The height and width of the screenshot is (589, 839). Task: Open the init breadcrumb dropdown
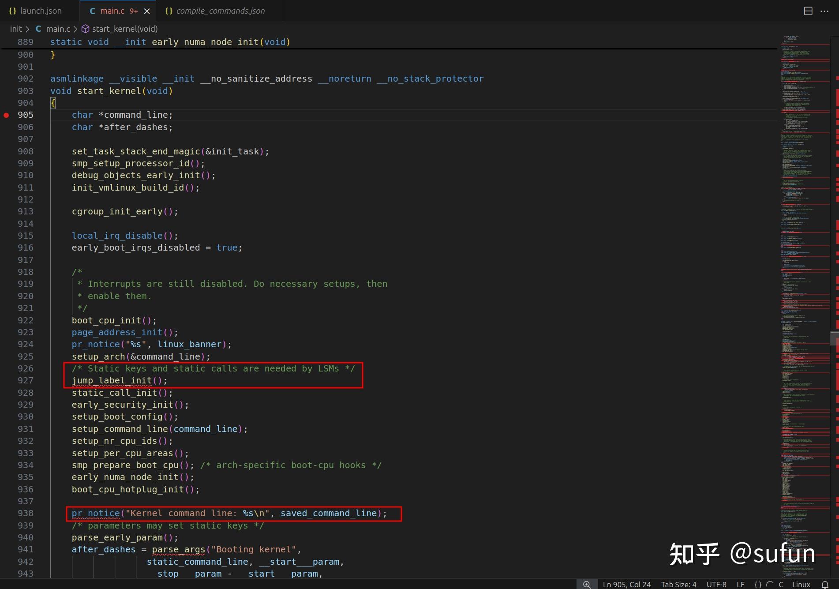(16, 29)
